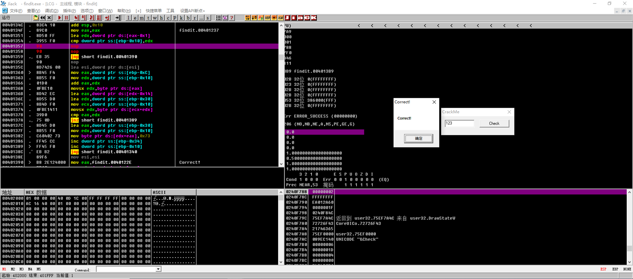
Task: Expand the Command combo box dropdown
Action: tap(158, 269)
